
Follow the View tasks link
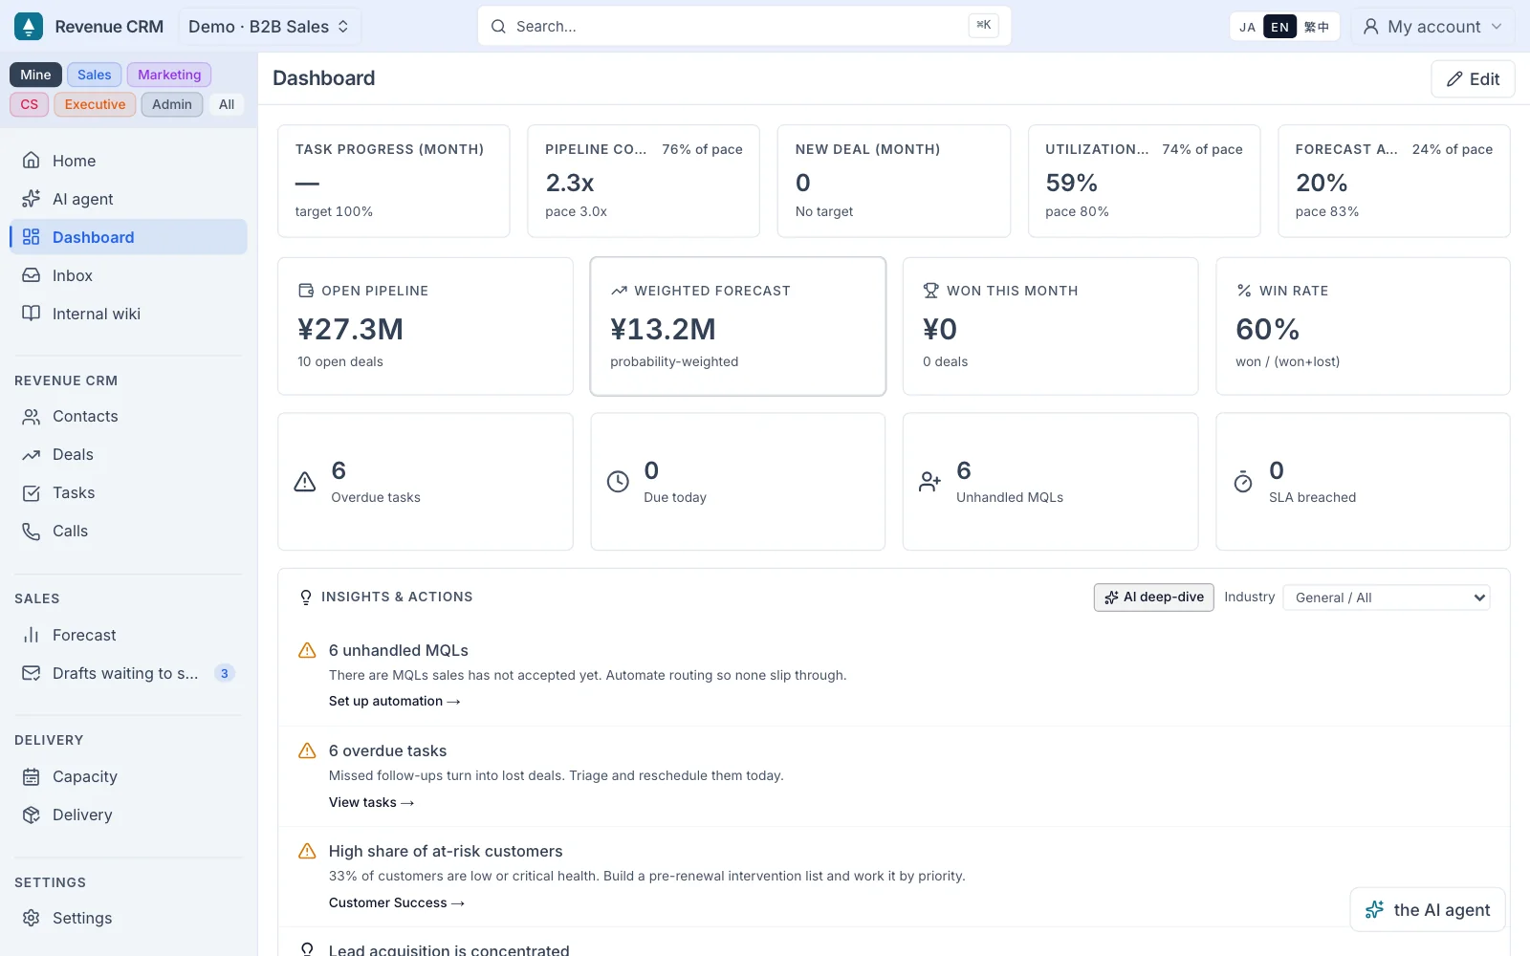[371, 802]
